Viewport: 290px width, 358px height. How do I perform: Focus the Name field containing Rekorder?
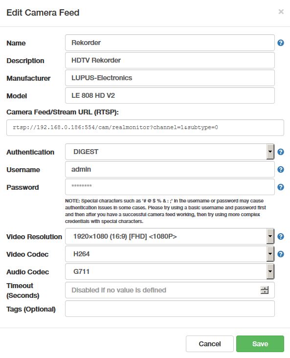[x=170, y=43]
